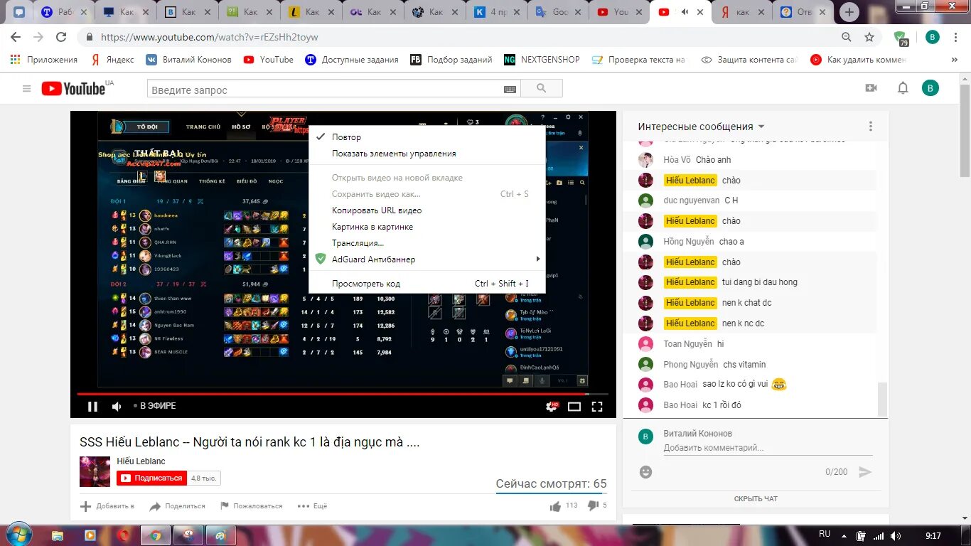This screenshot has height=546, width=971.
Task: Send the chat message arrow
Action: coord(865,472)
